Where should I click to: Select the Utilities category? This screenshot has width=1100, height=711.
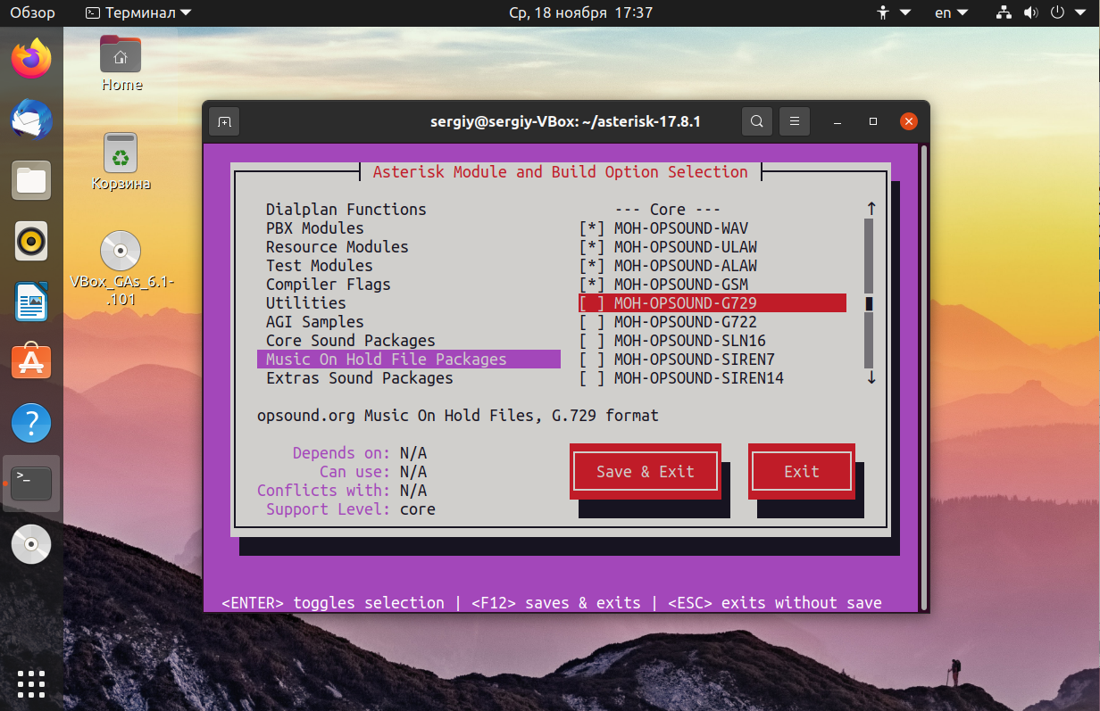(306, 303)
